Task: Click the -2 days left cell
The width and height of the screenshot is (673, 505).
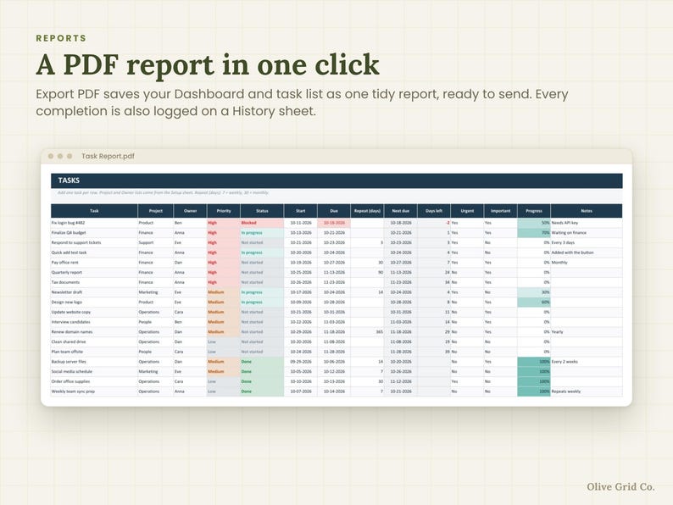Action: [x=434, y=223]
